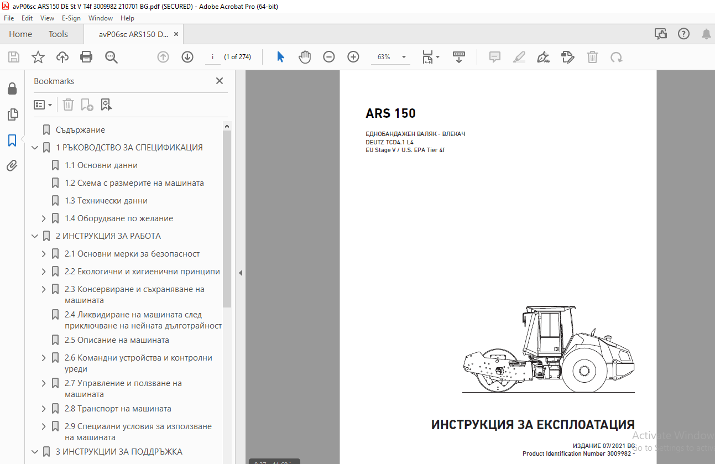The width and height of the screenshot is (715, 464).
Task: Collapse 2 ИНСТРУКЦИЯ ЗА РАБОТА section
Action: pyautogui.click(x=35, y=236)
